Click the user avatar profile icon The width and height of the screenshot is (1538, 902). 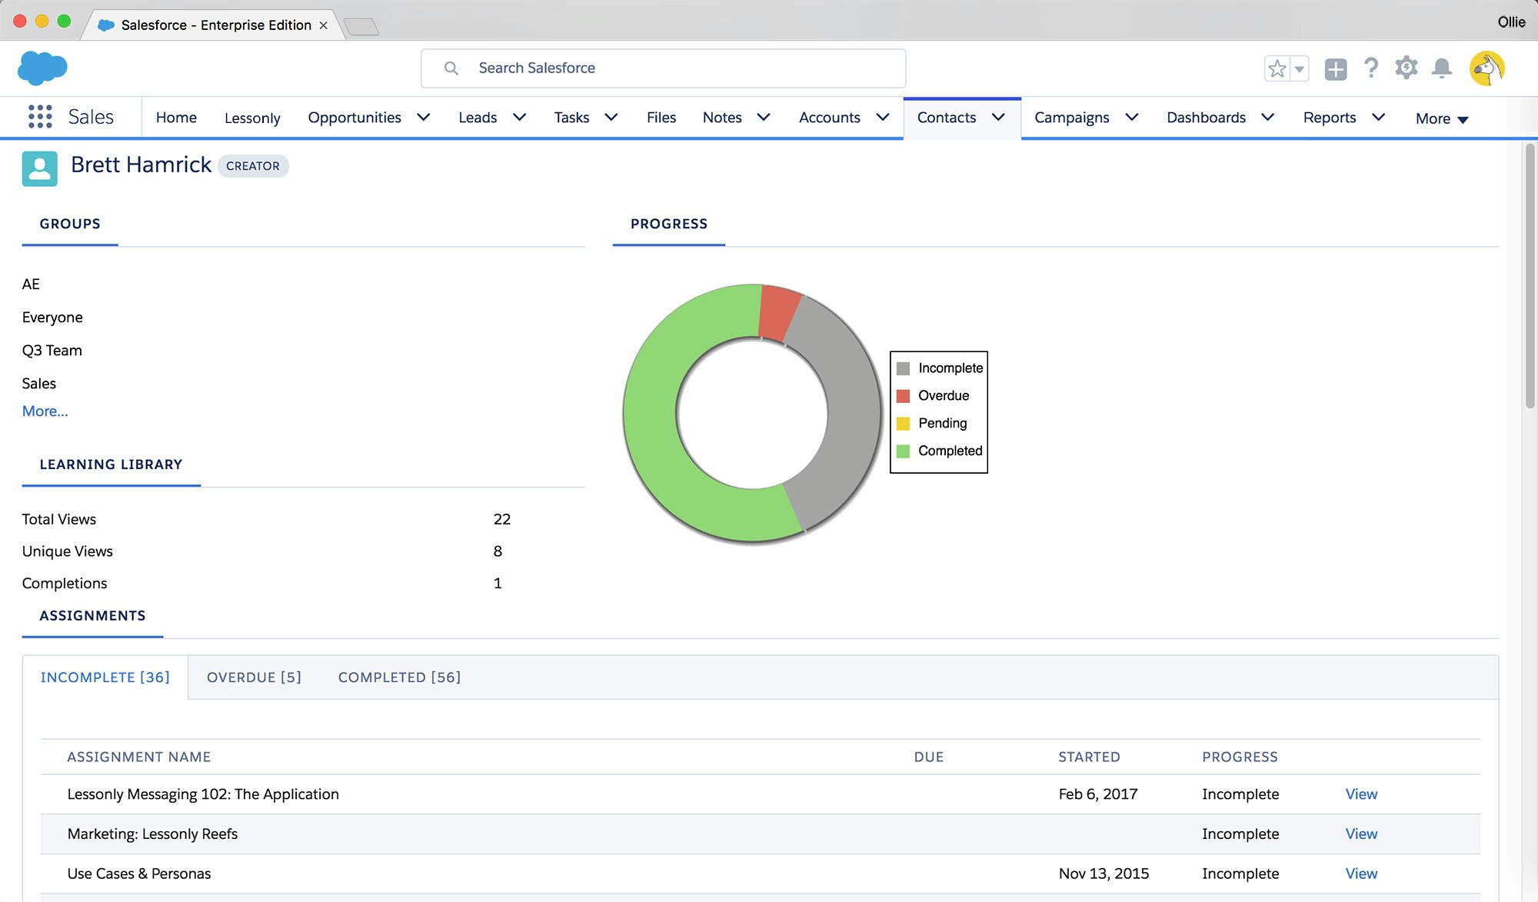click(1486, 68)
